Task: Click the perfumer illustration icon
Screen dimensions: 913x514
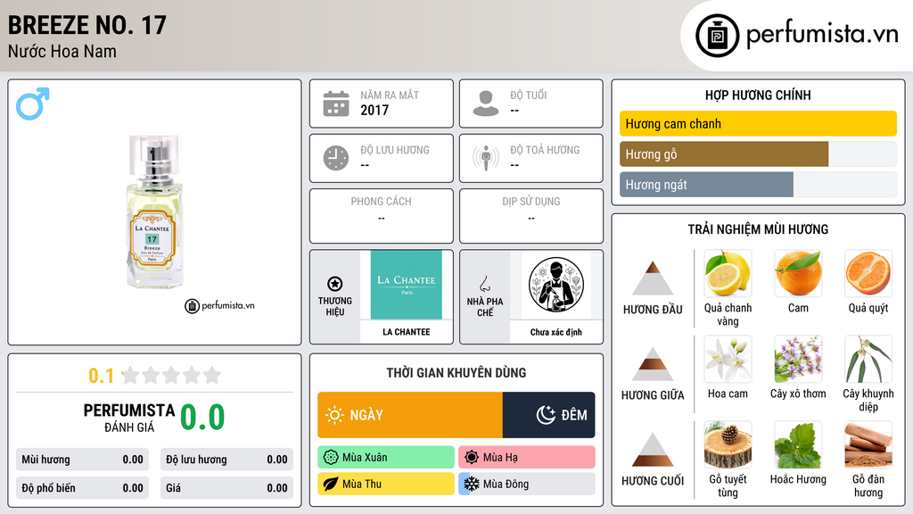Action: tap(556, 285)
